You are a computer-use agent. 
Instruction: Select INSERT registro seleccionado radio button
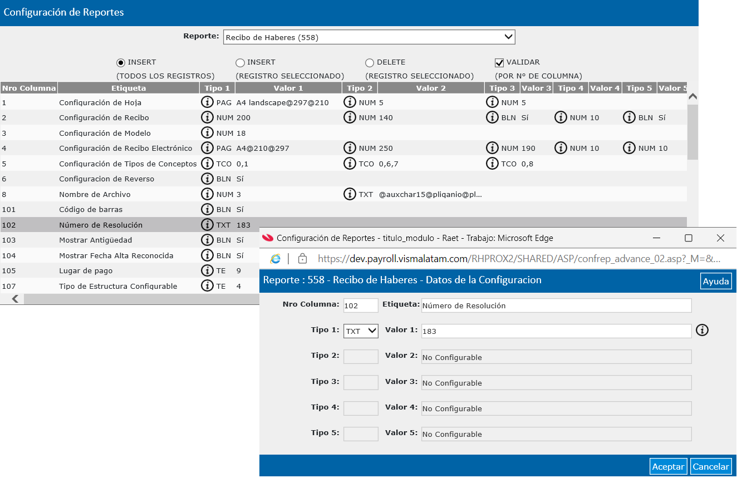[x=240, y=63]
